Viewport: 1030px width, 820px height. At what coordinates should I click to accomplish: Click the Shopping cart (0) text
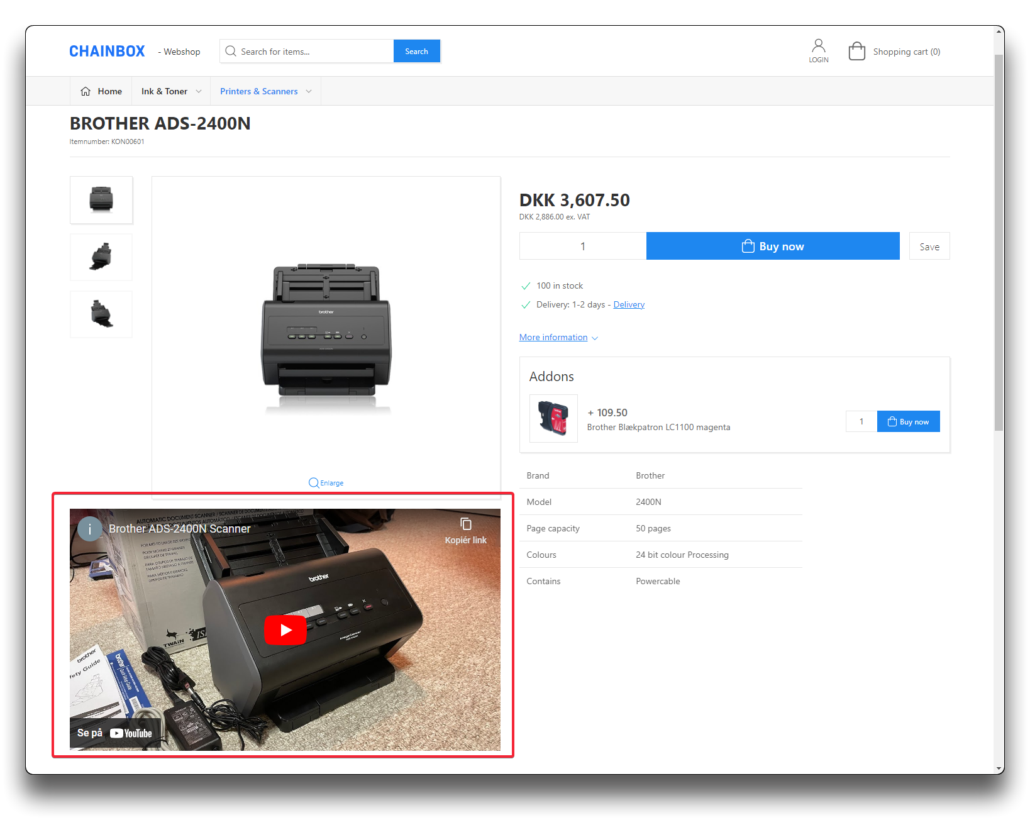click(x=907, y=52)
